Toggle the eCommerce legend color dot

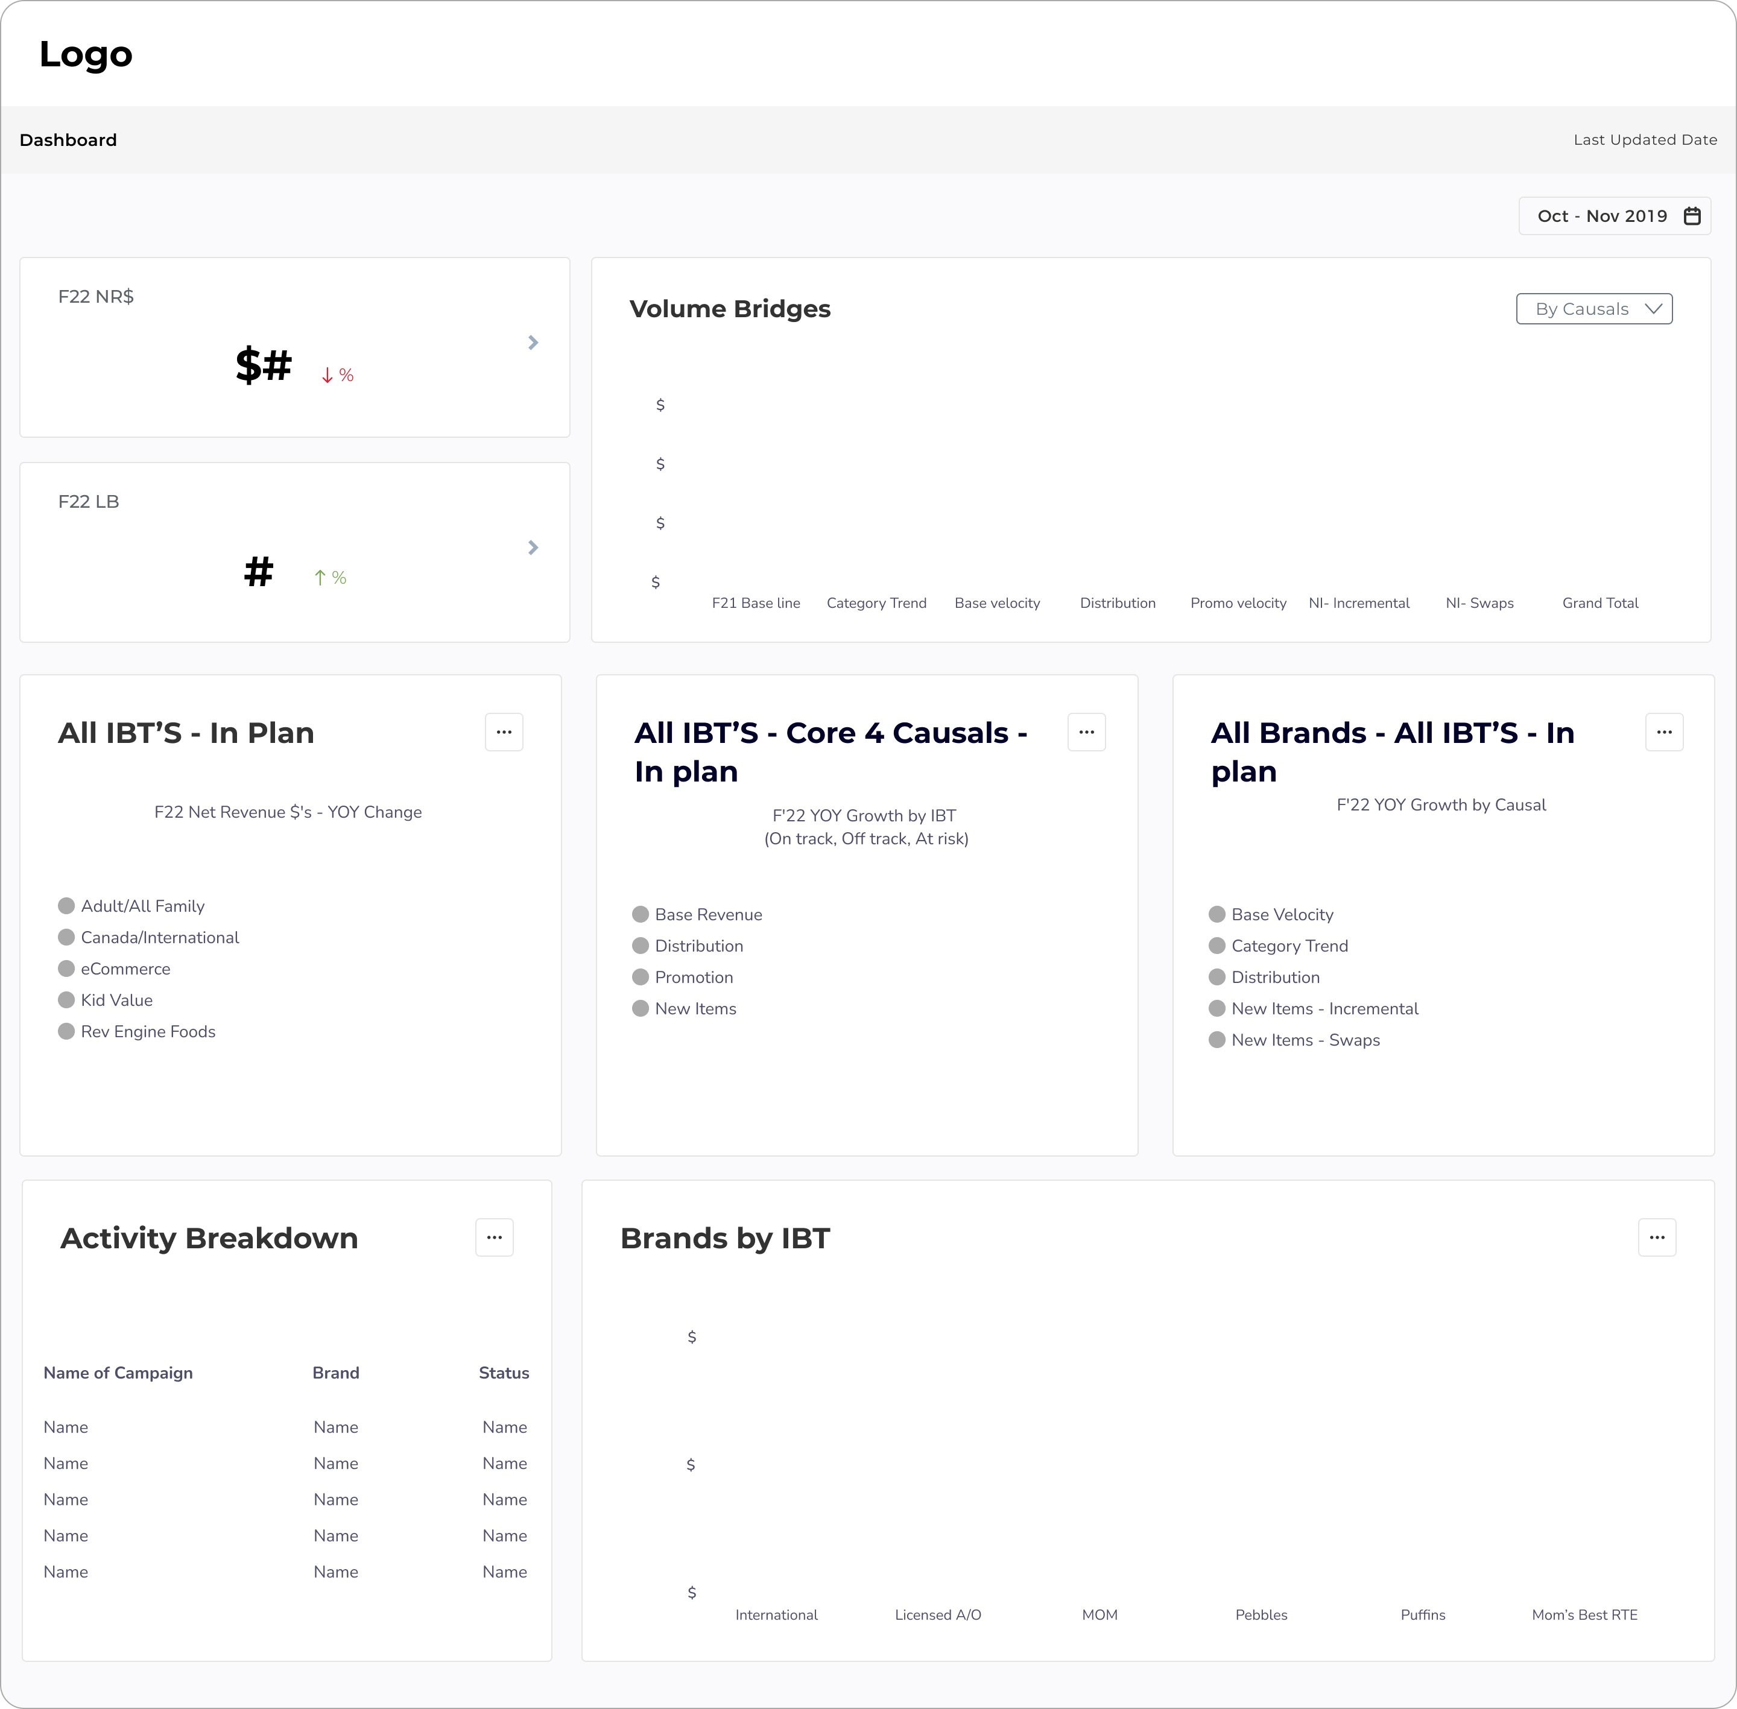click(x=66, y=970)
